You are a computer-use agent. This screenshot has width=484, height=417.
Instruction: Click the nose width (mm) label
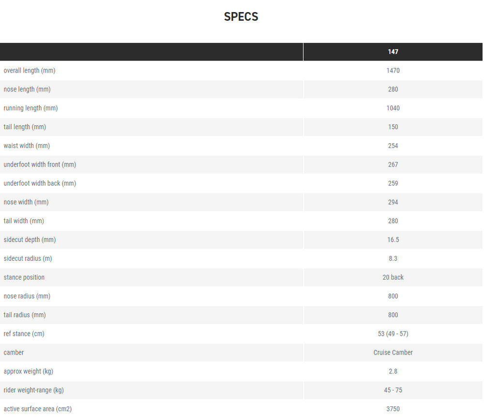[26, 202]
